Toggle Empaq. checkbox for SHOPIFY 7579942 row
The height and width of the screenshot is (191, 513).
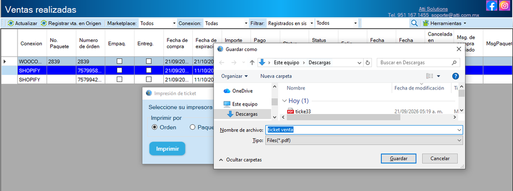tap(119, 79)
